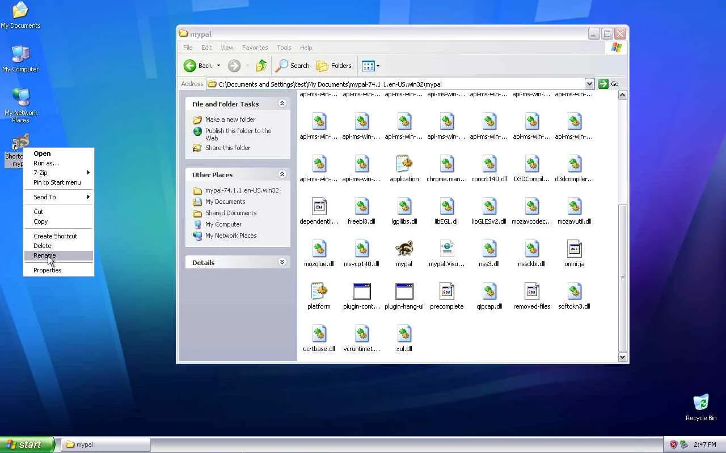Click the Go button by address bar

[x=609, y=84]
